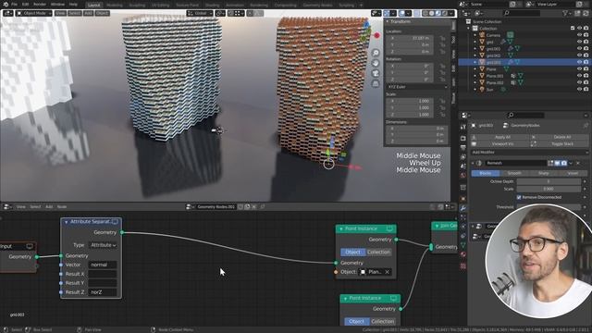
Task: Click the outliner display mode icon
Action: pyautogui.click(x=478, y=13)
